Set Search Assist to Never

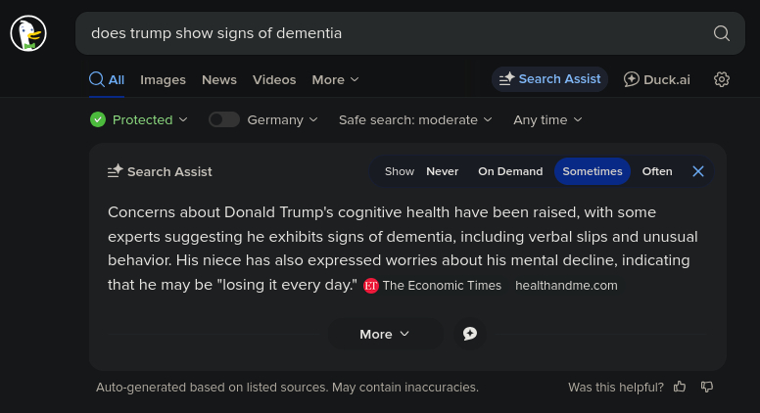point(442,171)
